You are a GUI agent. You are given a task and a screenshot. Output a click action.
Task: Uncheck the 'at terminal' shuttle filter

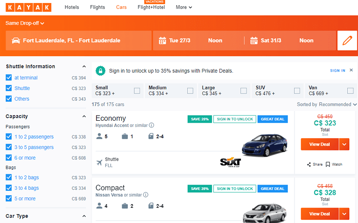pyautogui.click(x=9, y=78)
